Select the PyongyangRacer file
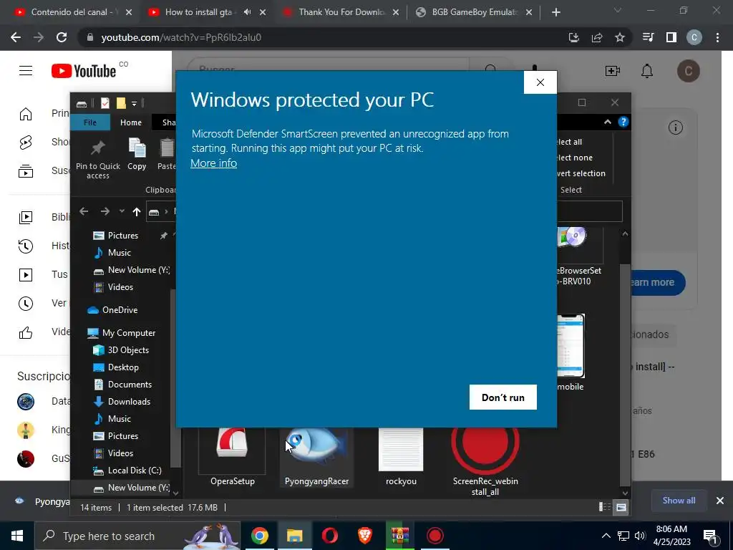The width and height of the screenshot is (733, 550). pyautogui.click(x=316, y=456)
